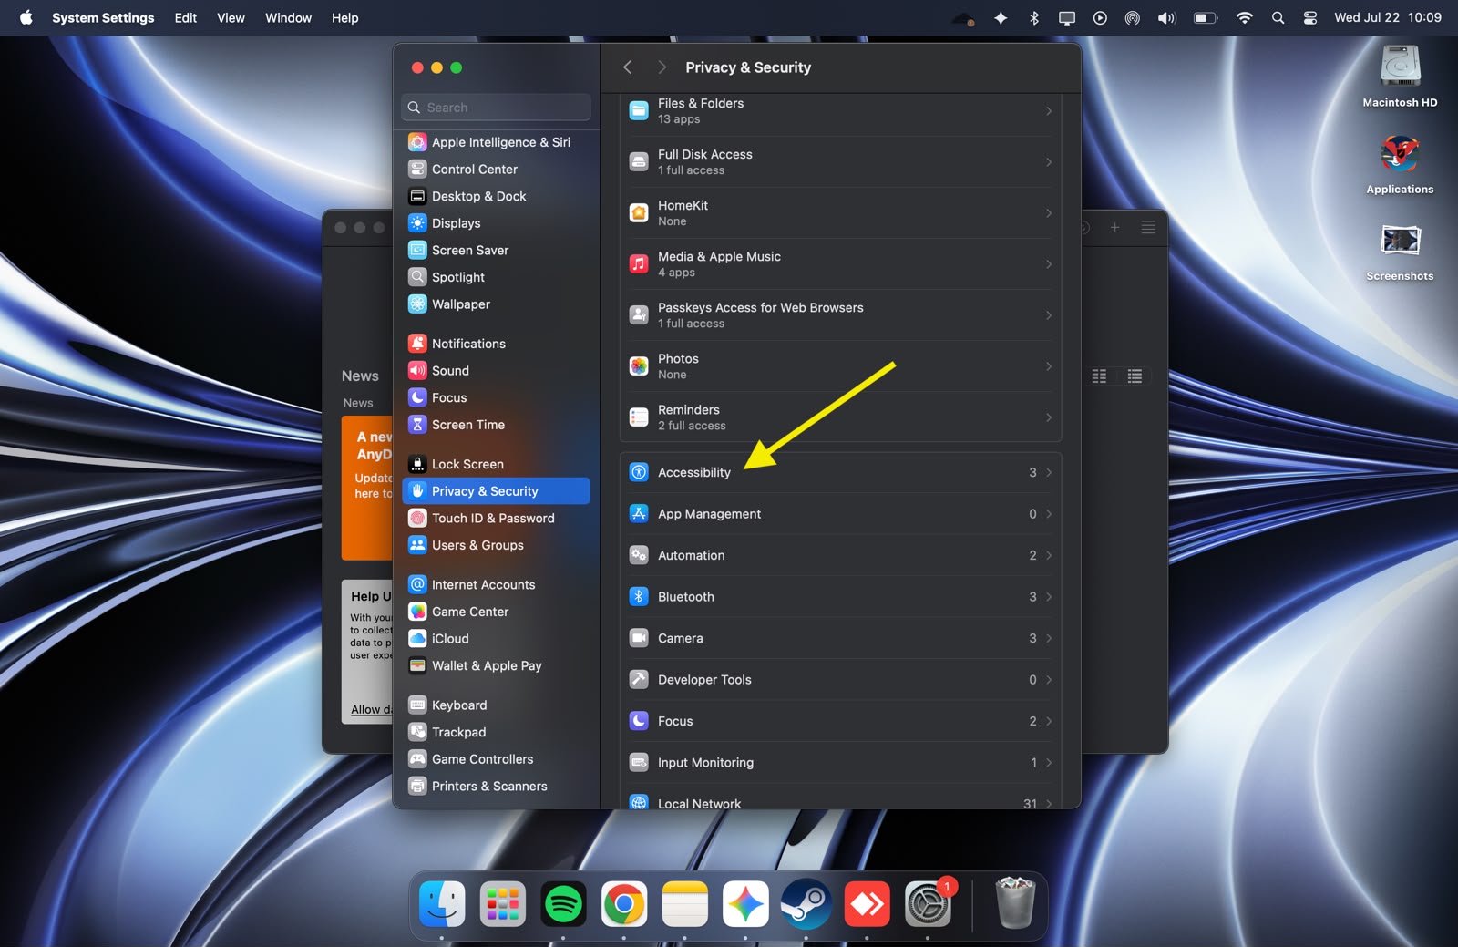
Task: Open the Help menu
Action: [344, 18]
